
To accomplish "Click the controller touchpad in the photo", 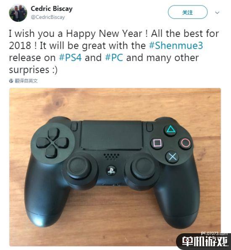I will [x=111, y=135].
